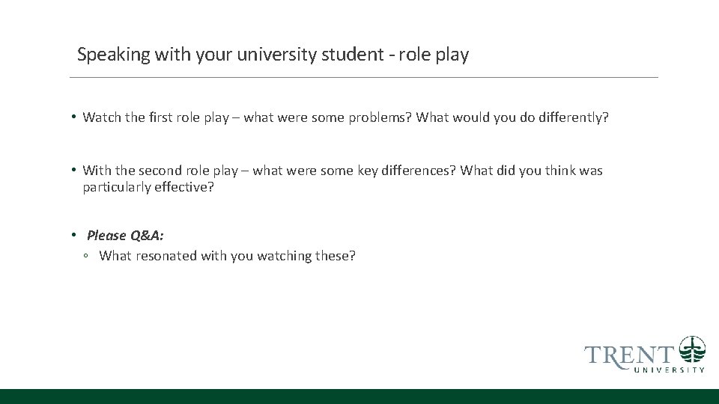Click 'what were some key differences?' phrase
Screen dimensions: 719x404
(x=354, y=171)
